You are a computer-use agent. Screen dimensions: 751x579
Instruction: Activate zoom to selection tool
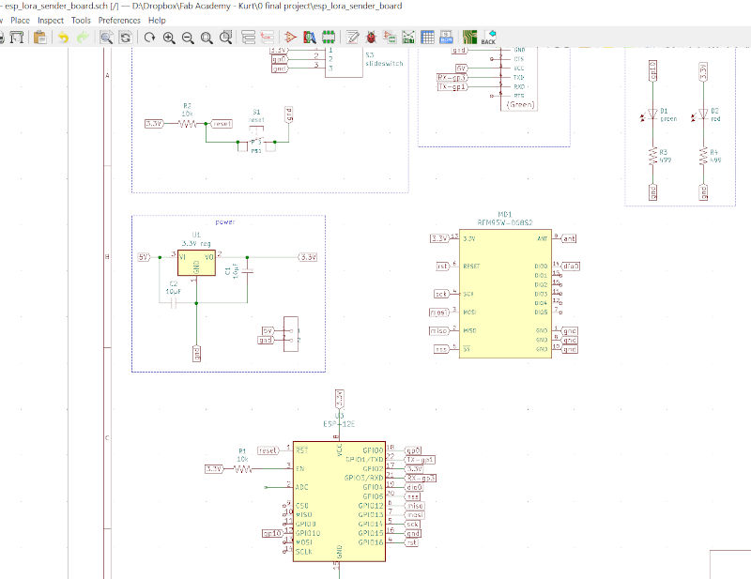pos(225,38)
